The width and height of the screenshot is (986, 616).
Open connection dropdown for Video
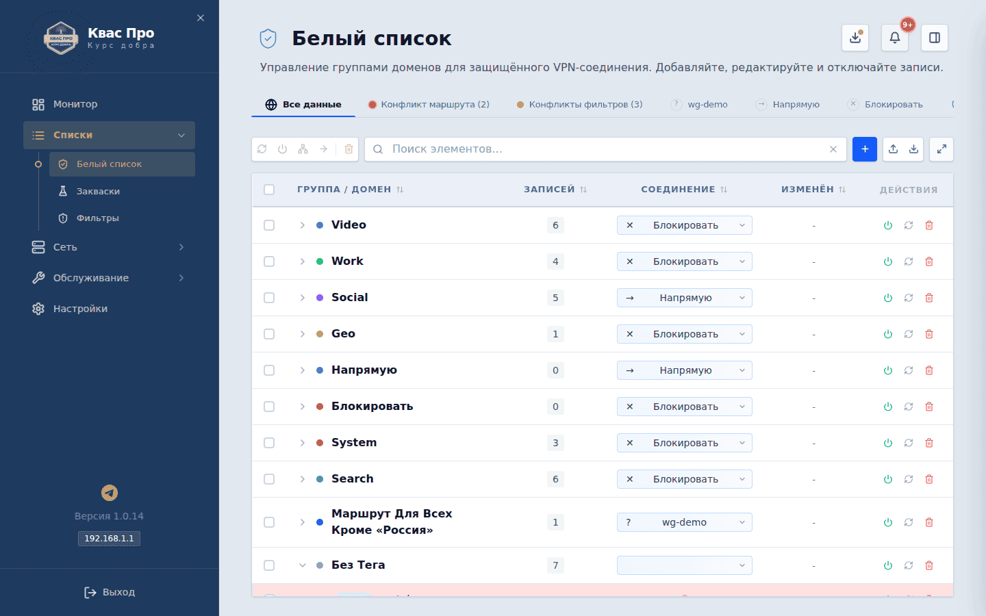685,225
